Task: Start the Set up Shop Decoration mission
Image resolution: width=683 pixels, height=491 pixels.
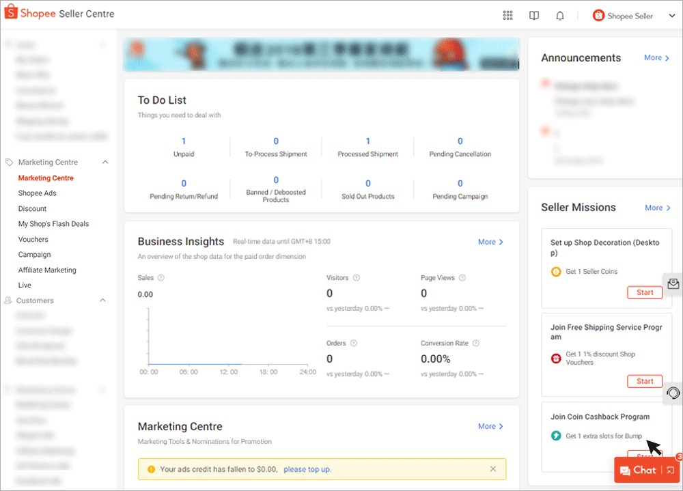Action: (645, 292)
